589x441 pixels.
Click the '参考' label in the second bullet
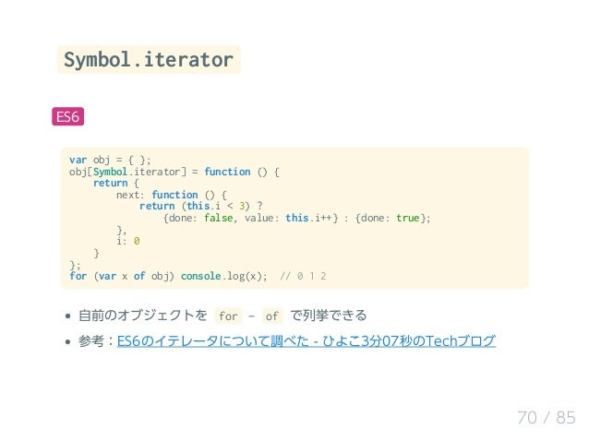[x=90, y=340]
